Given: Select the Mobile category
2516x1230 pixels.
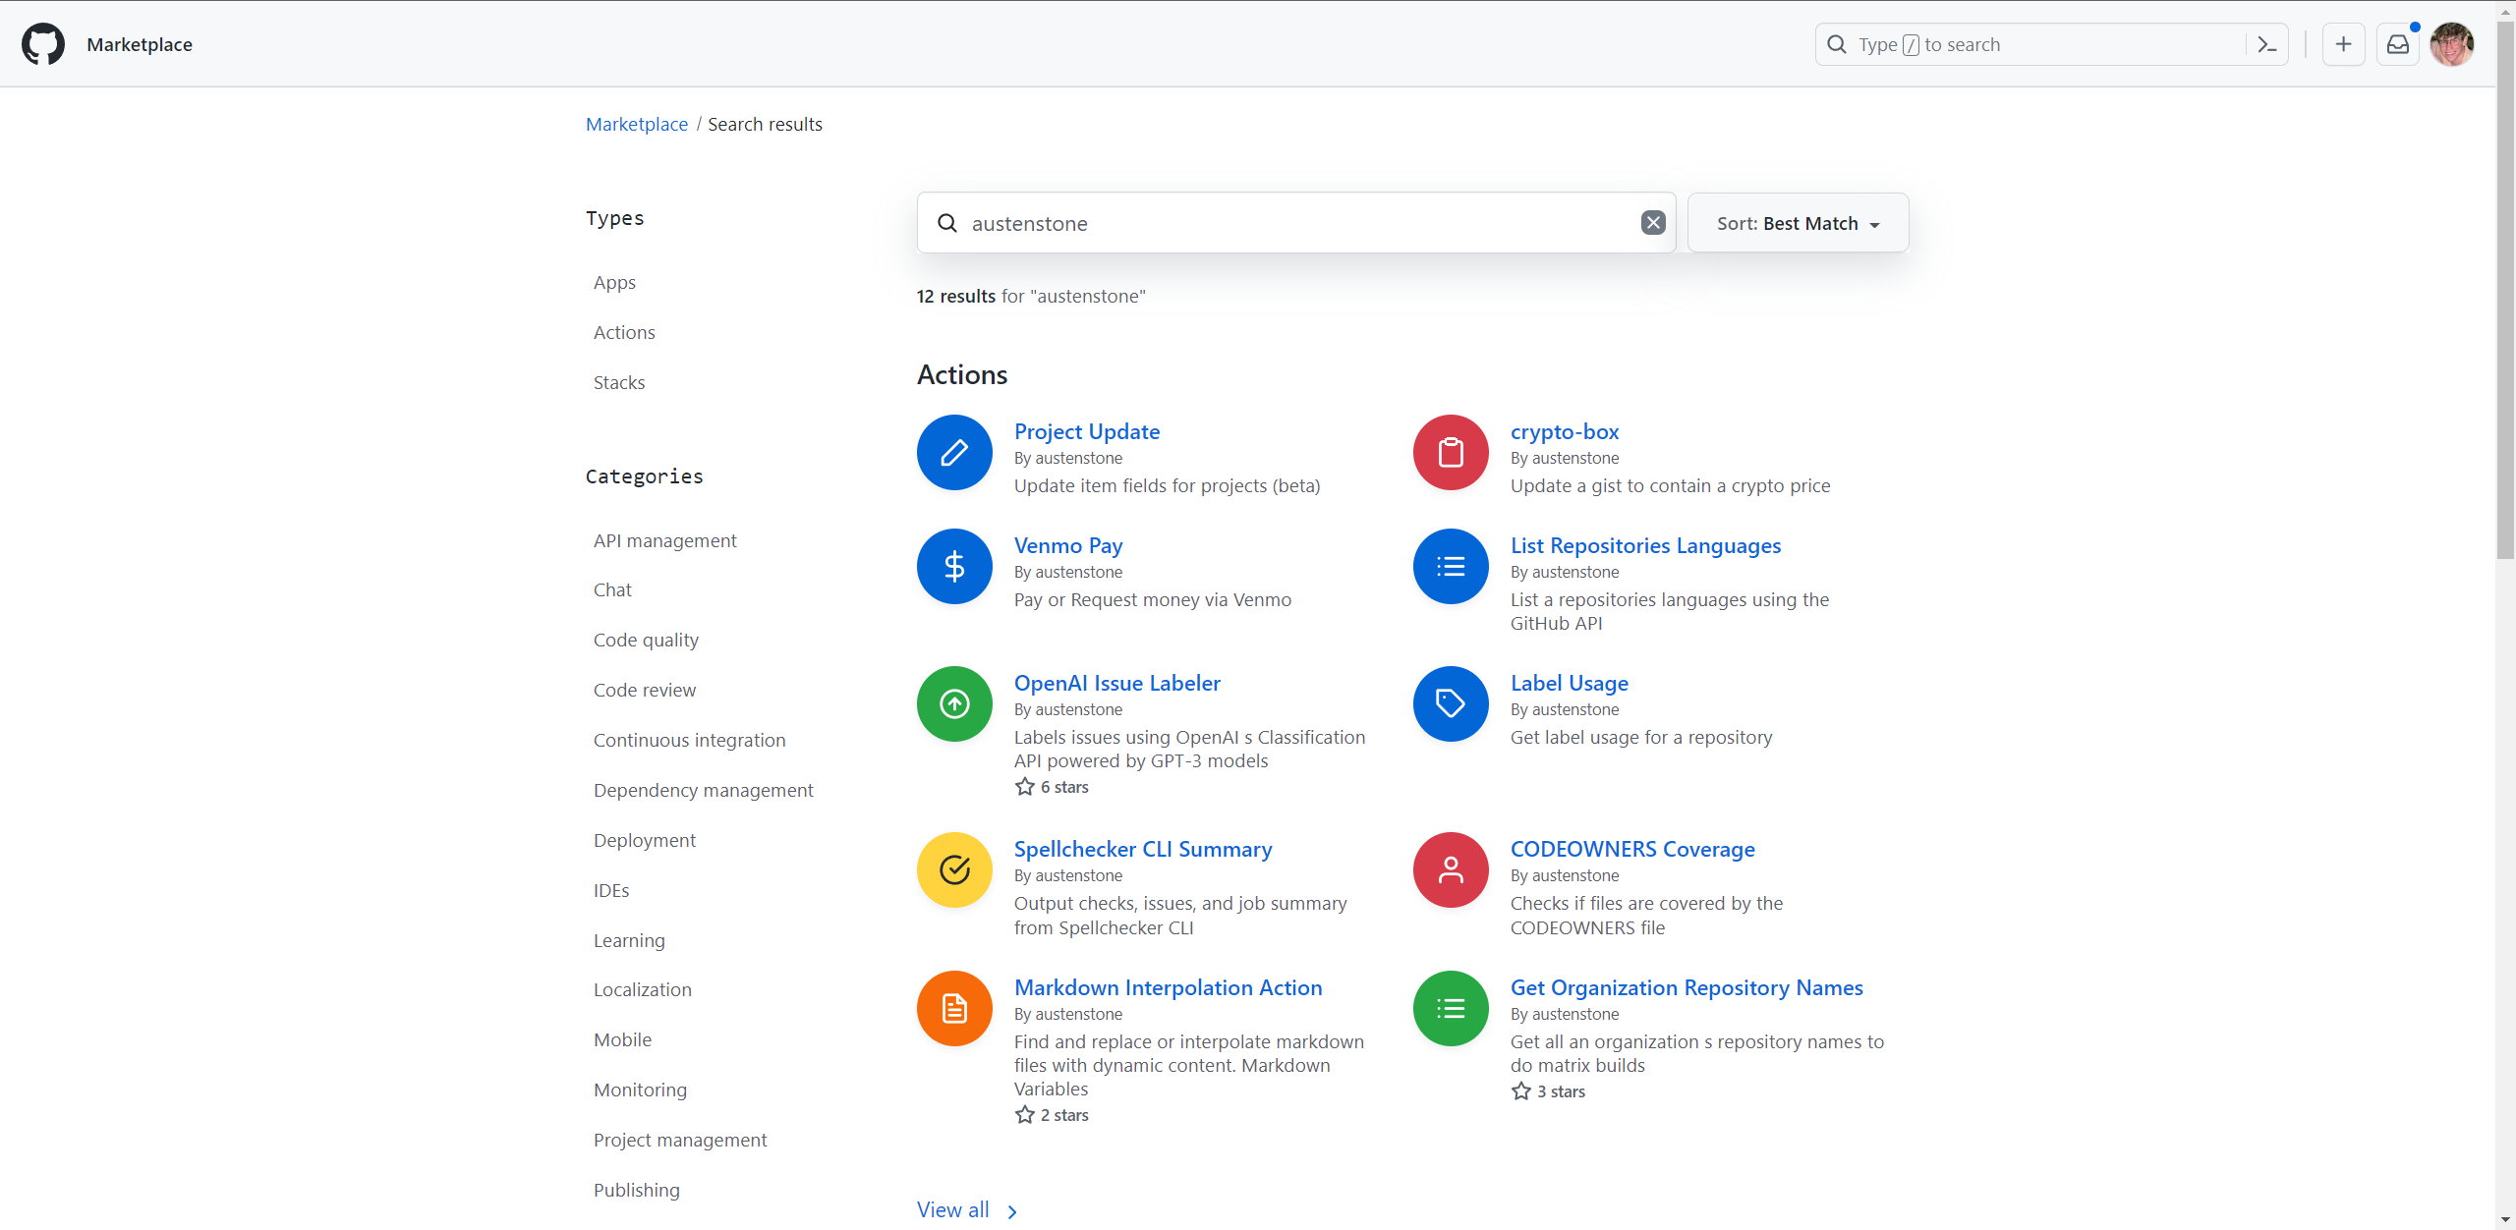Looking at the screenshot, I should coord(622,1039).
